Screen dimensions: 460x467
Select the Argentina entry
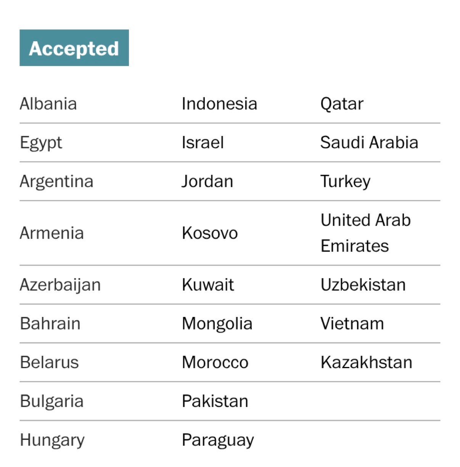(x=56, y=181)
